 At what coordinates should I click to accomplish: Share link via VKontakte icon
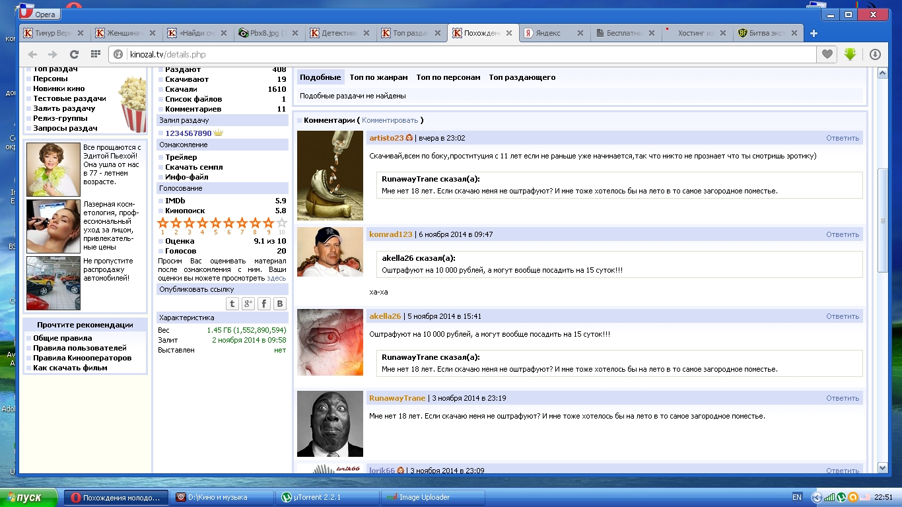(280, 304)
